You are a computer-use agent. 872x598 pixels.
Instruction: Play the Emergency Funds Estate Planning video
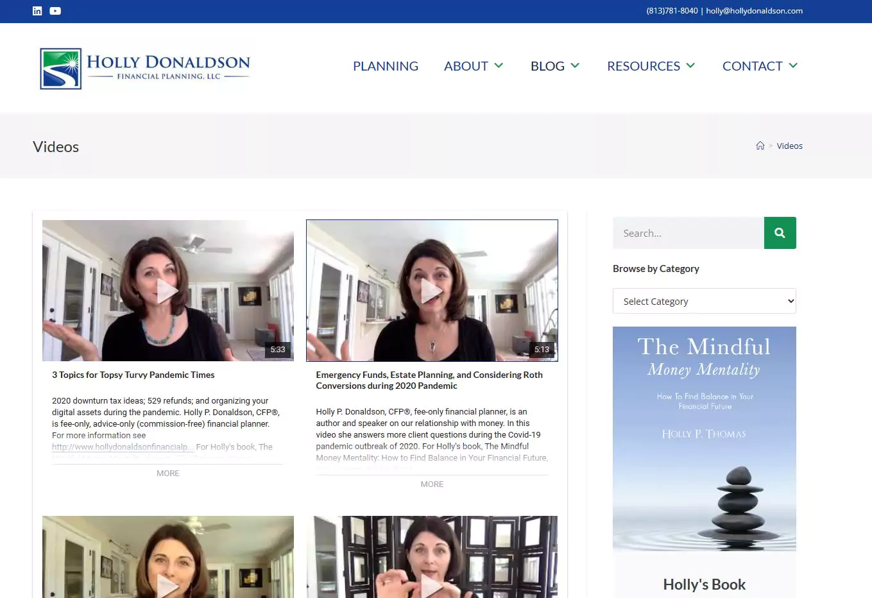pyautogui.click(x=432, y=291)
